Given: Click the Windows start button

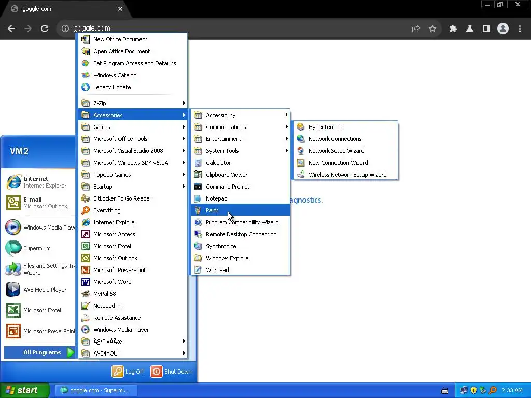Looking at the screenshot, I should 25,390.
